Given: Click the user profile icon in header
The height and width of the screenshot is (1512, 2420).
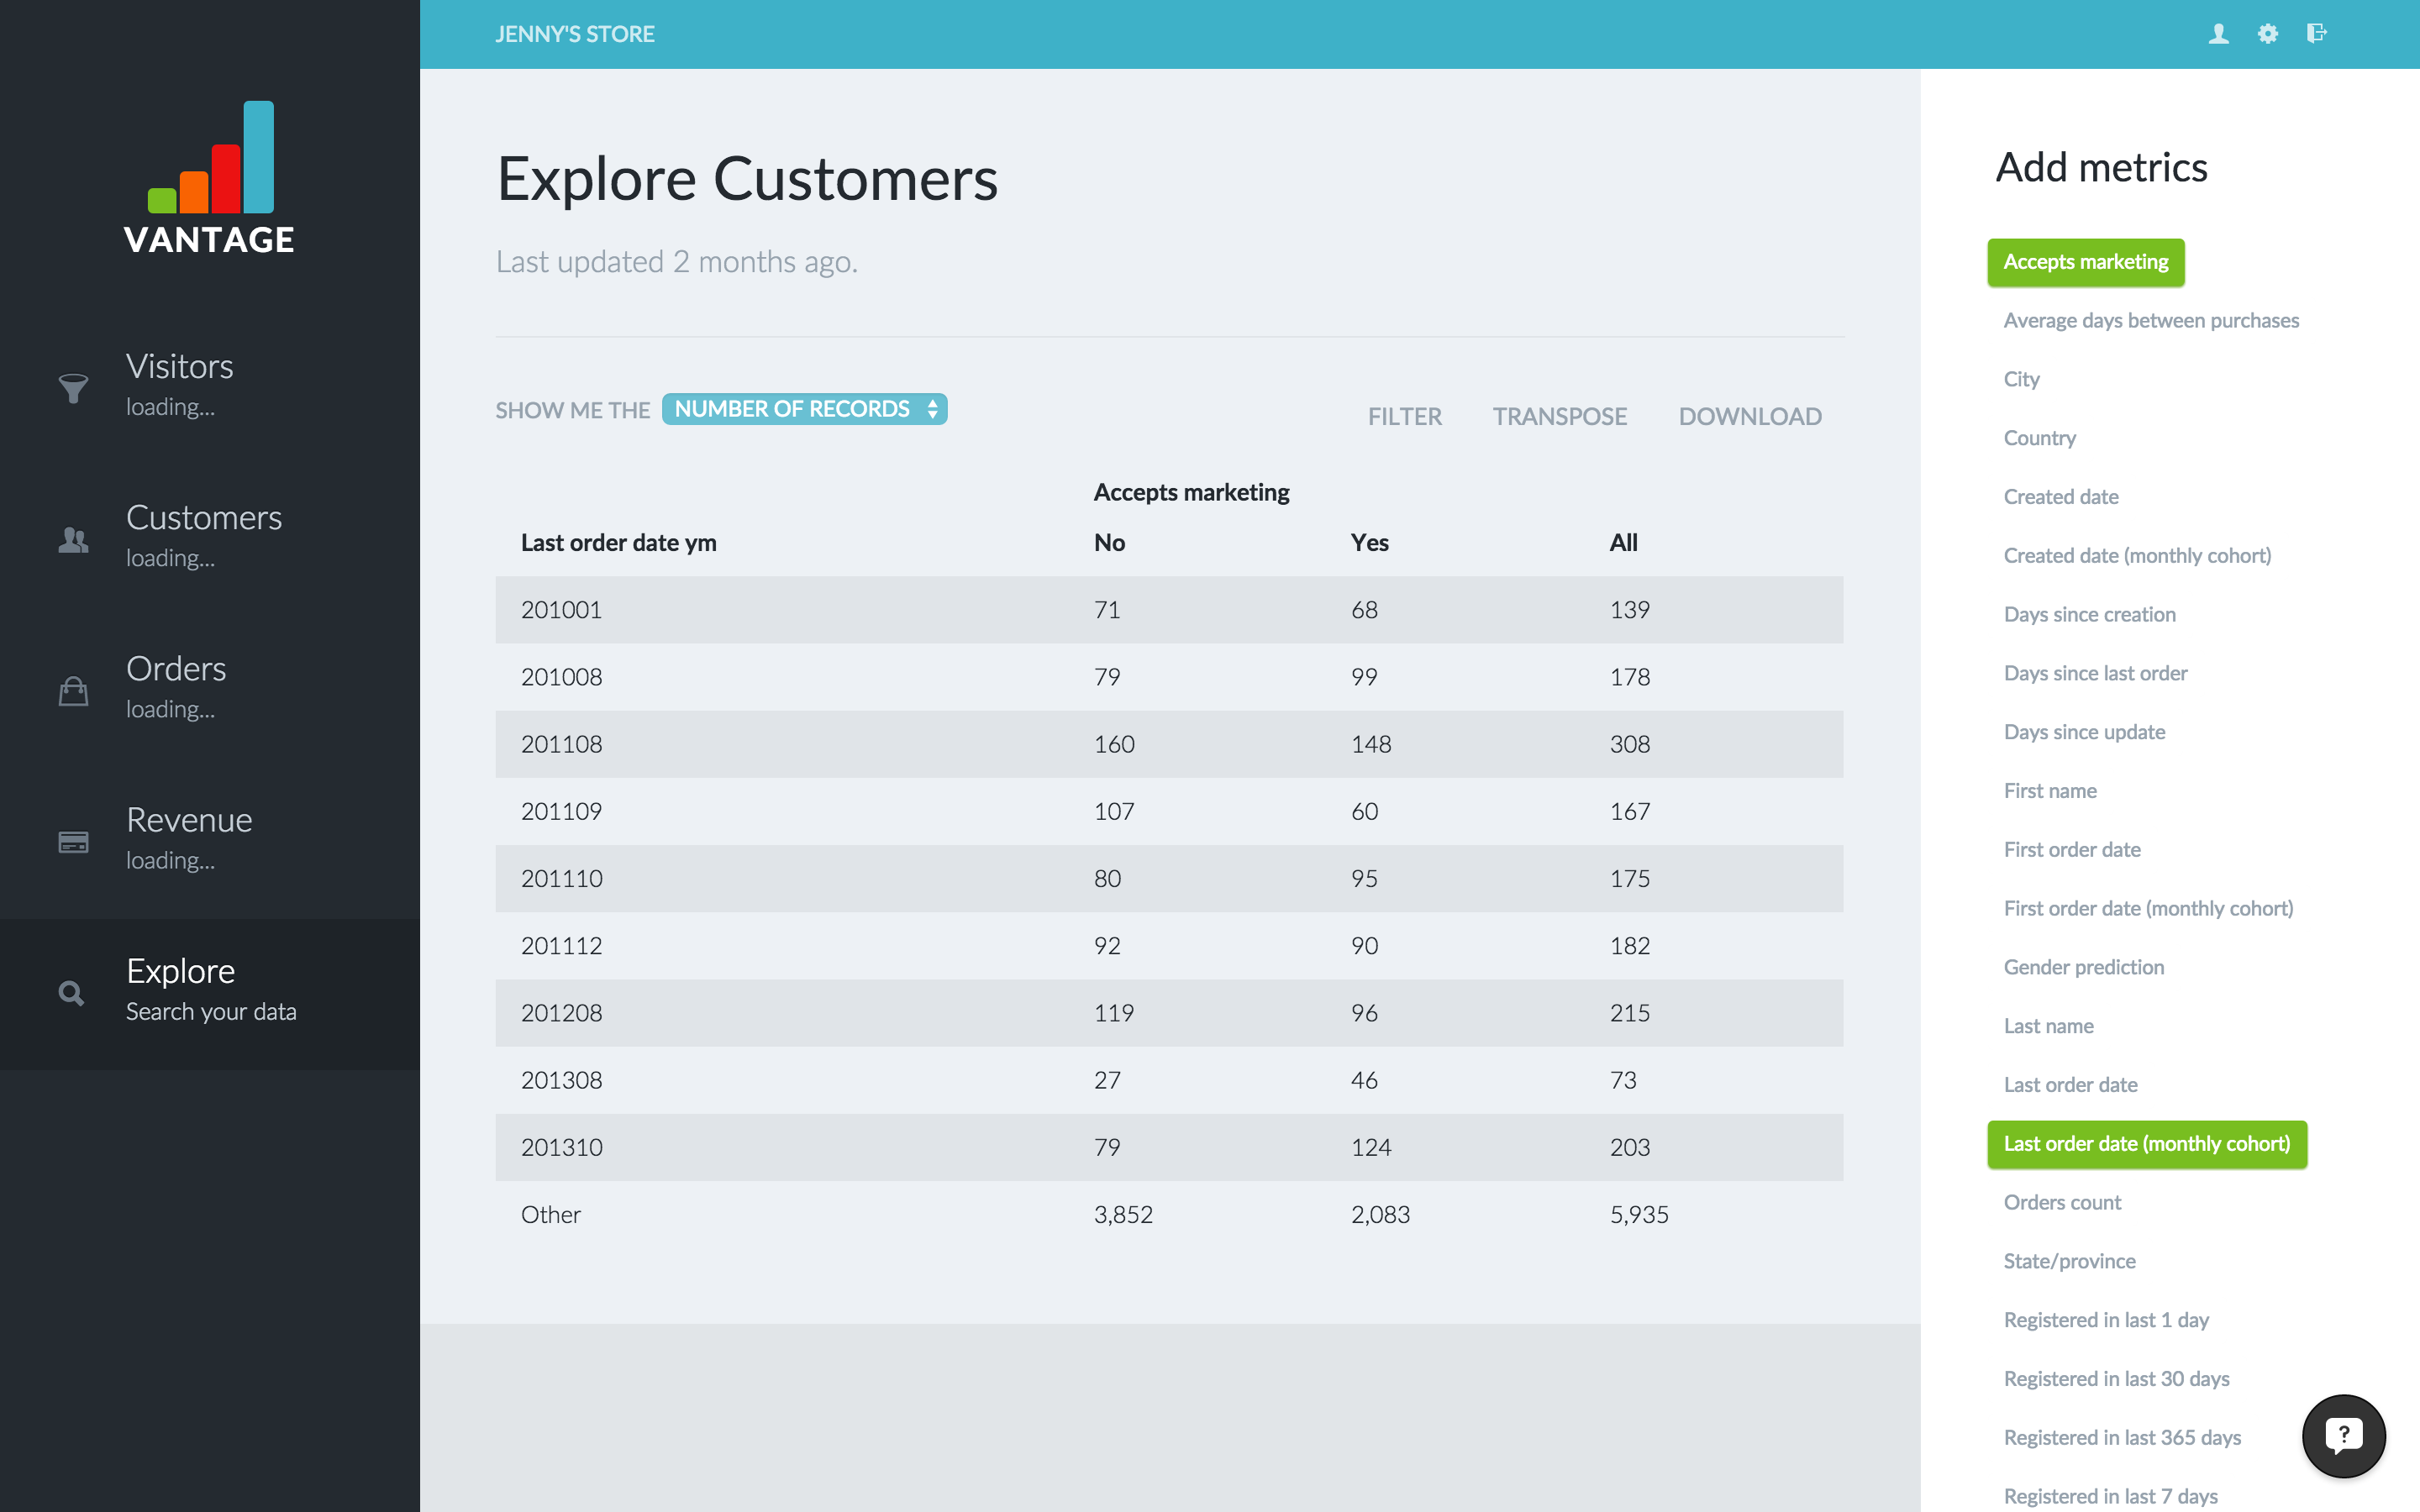Looking at the screenshot, I should pos(2218,34).
